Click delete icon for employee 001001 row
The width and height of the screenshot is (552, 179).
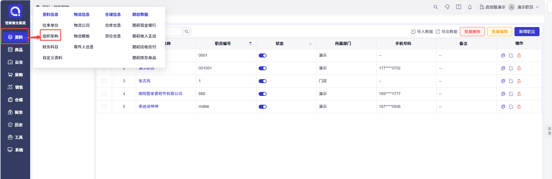tap(519, 68)
